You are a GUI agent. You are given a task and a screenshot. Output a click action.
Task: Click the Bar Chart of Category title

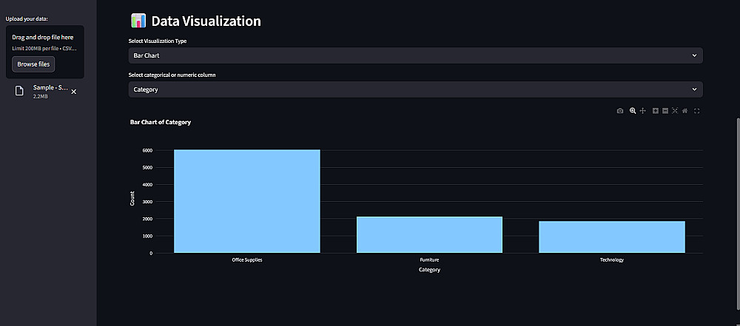161,122
